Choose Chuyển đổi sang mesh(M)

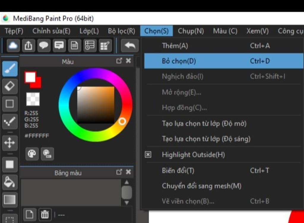coord(224,186)
